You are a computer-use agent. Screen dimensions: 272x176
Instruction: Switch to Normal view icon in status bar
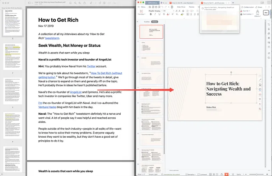tap(210, 174)
